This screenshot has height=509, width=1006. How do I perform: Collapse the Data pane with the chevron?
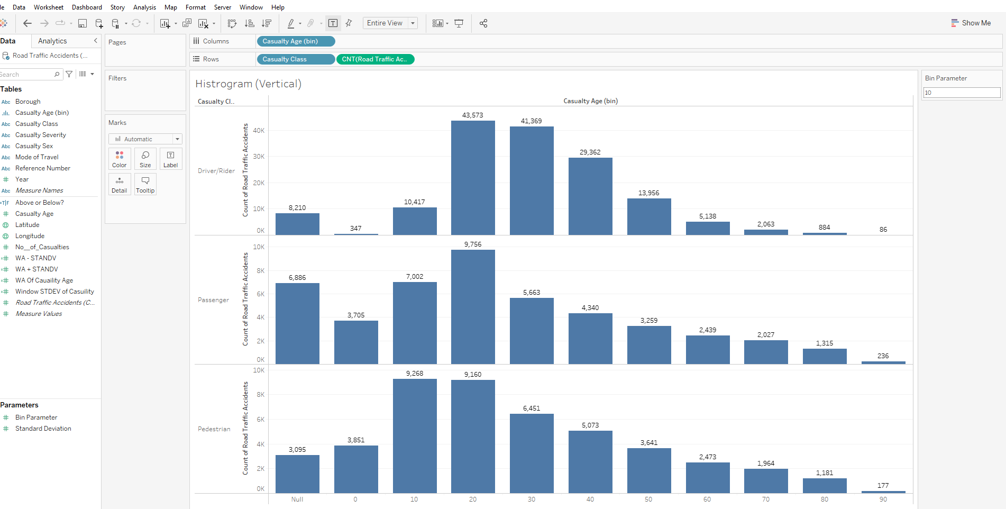coord(96,41)
